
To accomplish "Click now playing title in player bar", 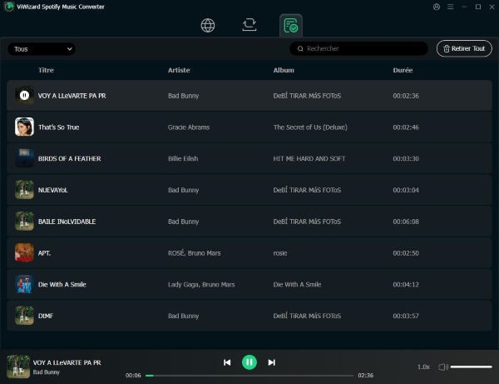I will [67, 362].
